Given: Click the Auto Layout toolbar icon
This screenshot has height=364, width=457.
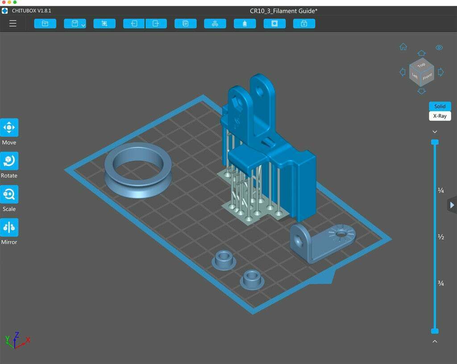Looking at the screenshot, I should (x=215, y=23).
